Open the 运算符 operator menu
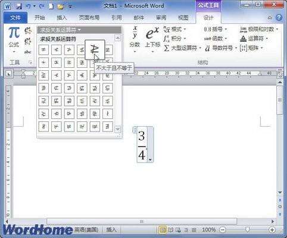 [x=254, y=39]
